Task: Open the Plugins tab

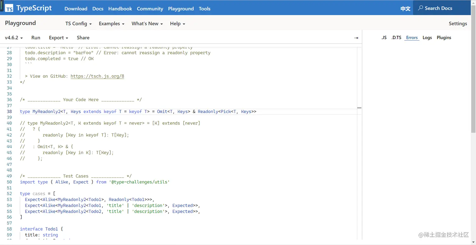Action: [444, 38]
